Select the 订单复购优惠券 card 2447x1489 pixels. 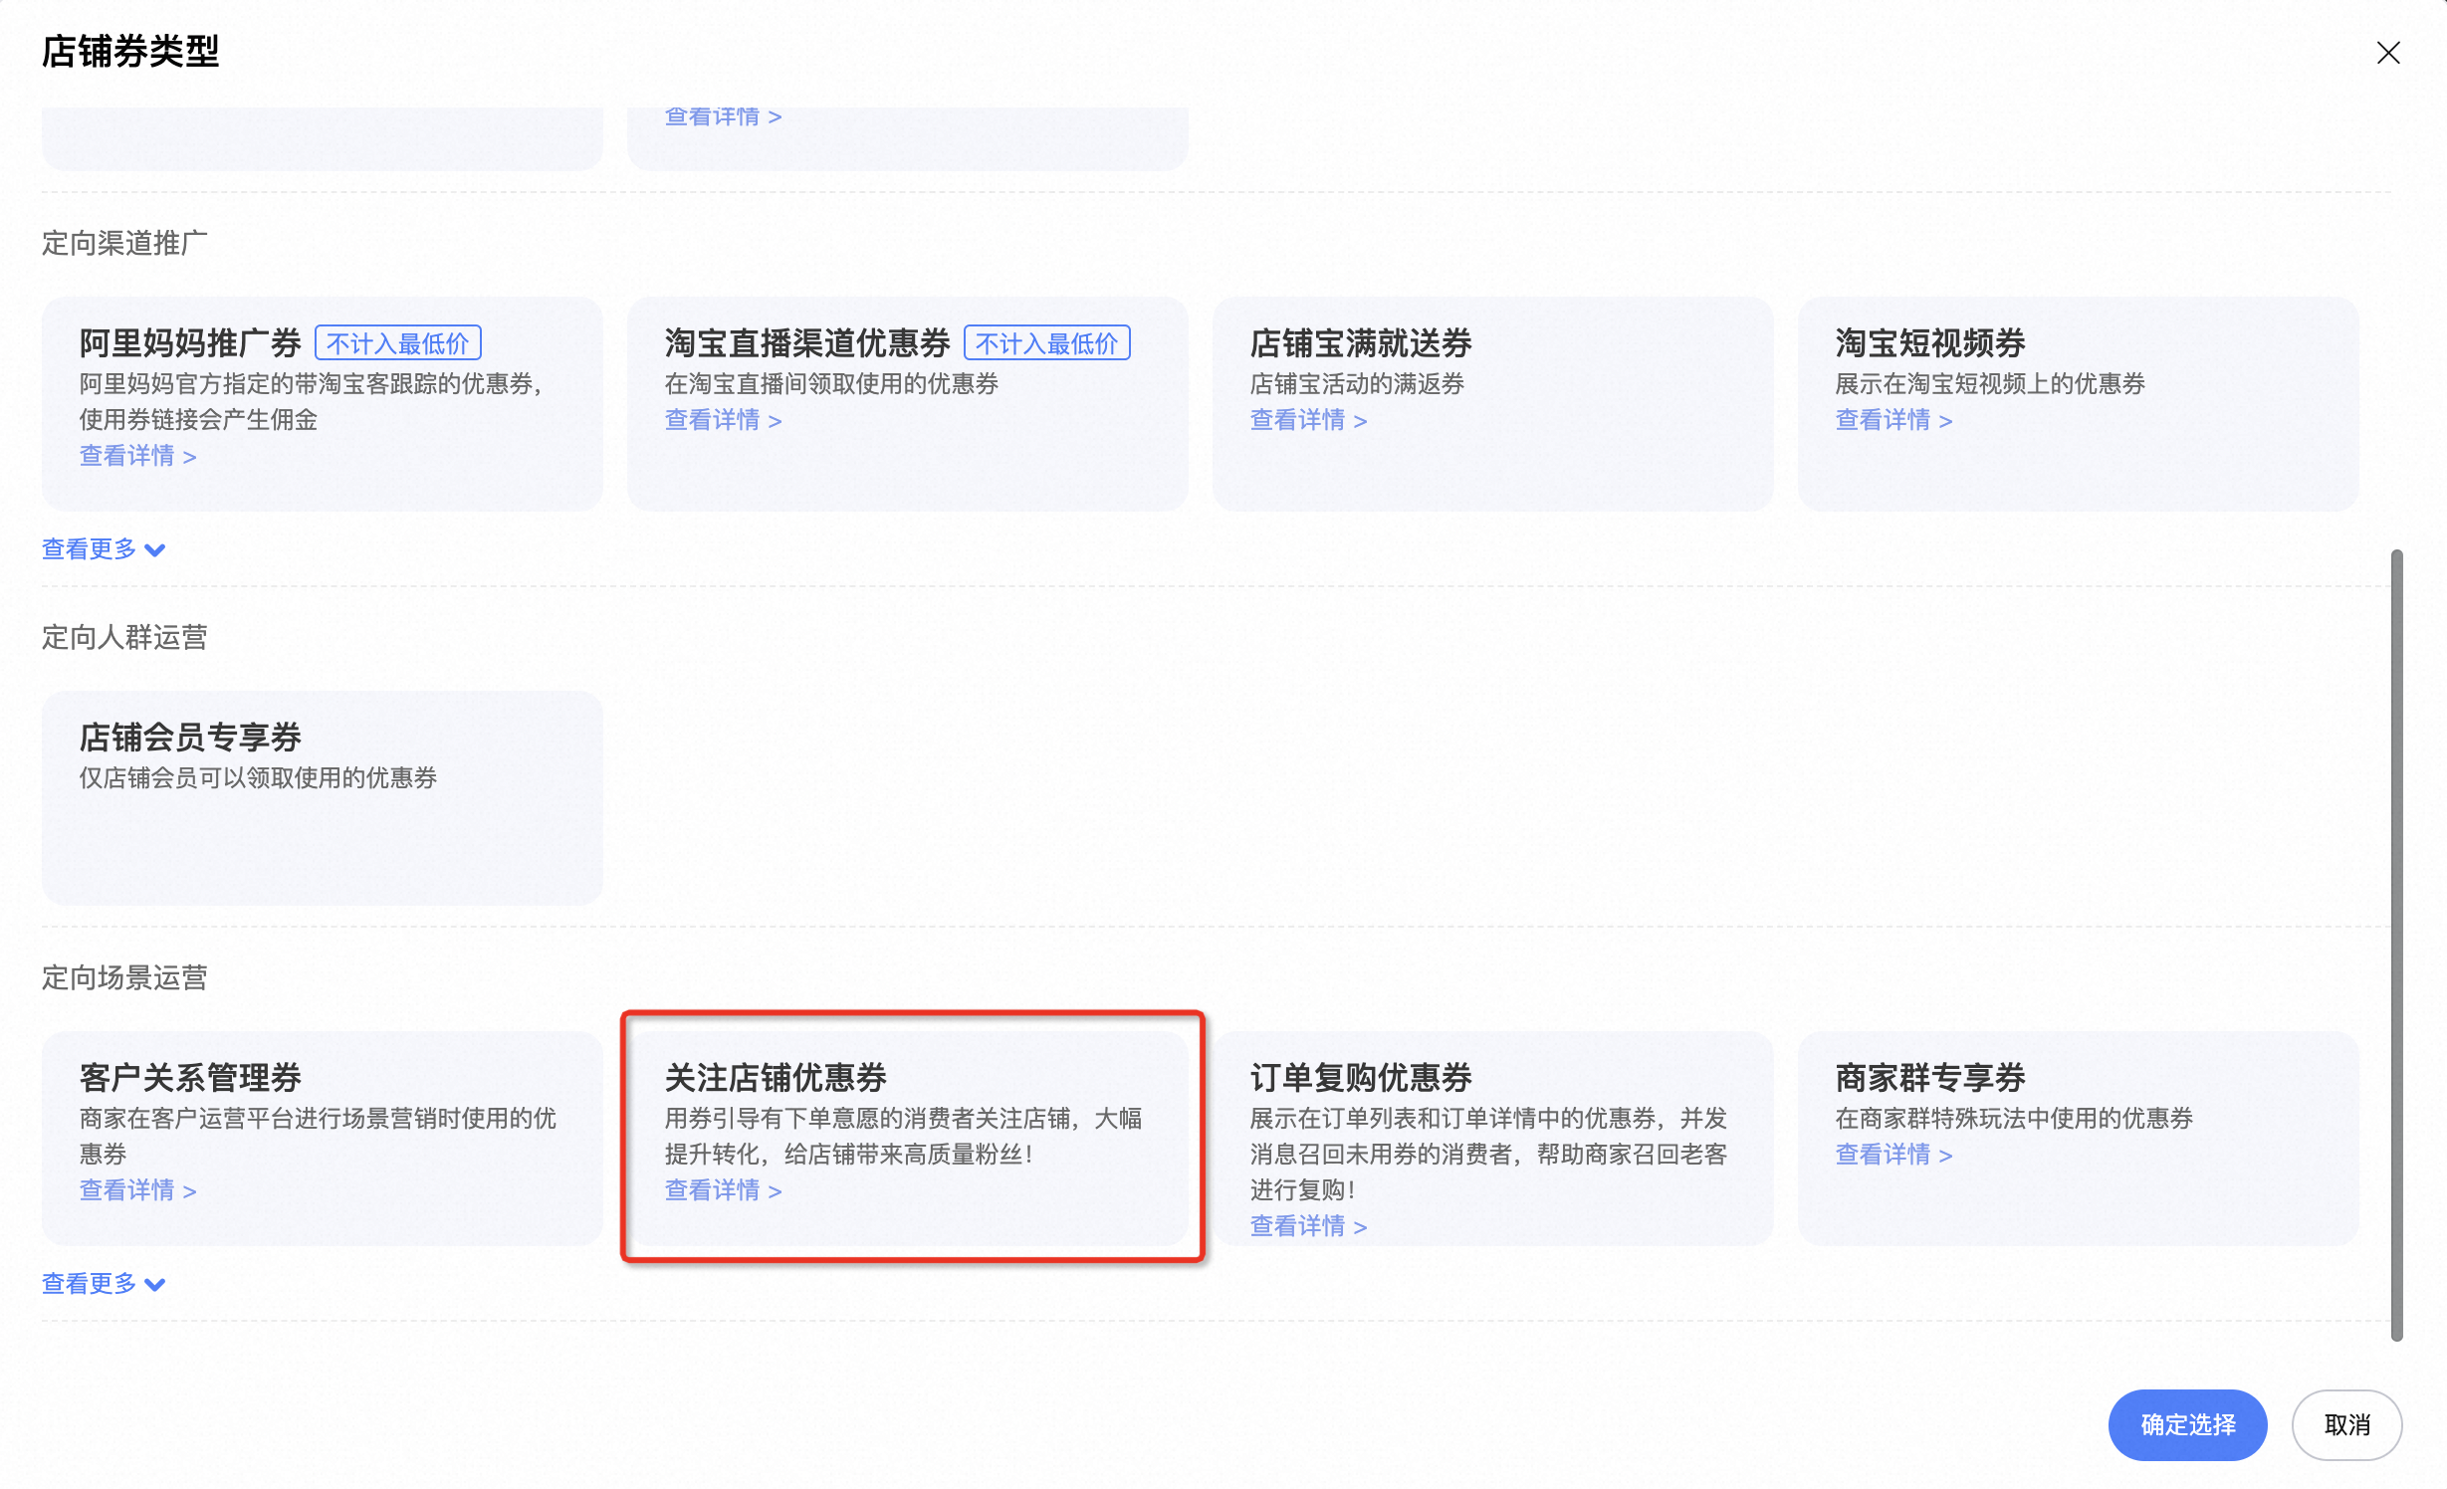click(x=1492, y=1138)
